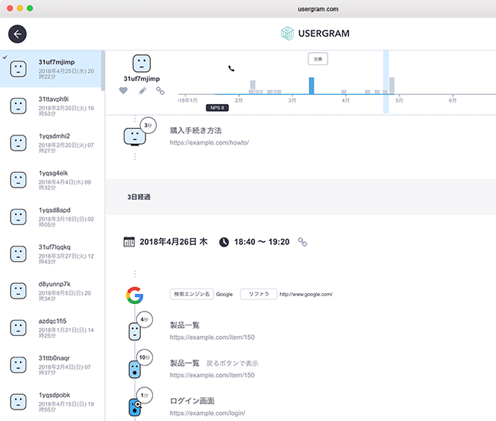The height and width of the screenshot is (421, 496).
Task: Click the NPS 8 timeline marker
Action: 217,108
